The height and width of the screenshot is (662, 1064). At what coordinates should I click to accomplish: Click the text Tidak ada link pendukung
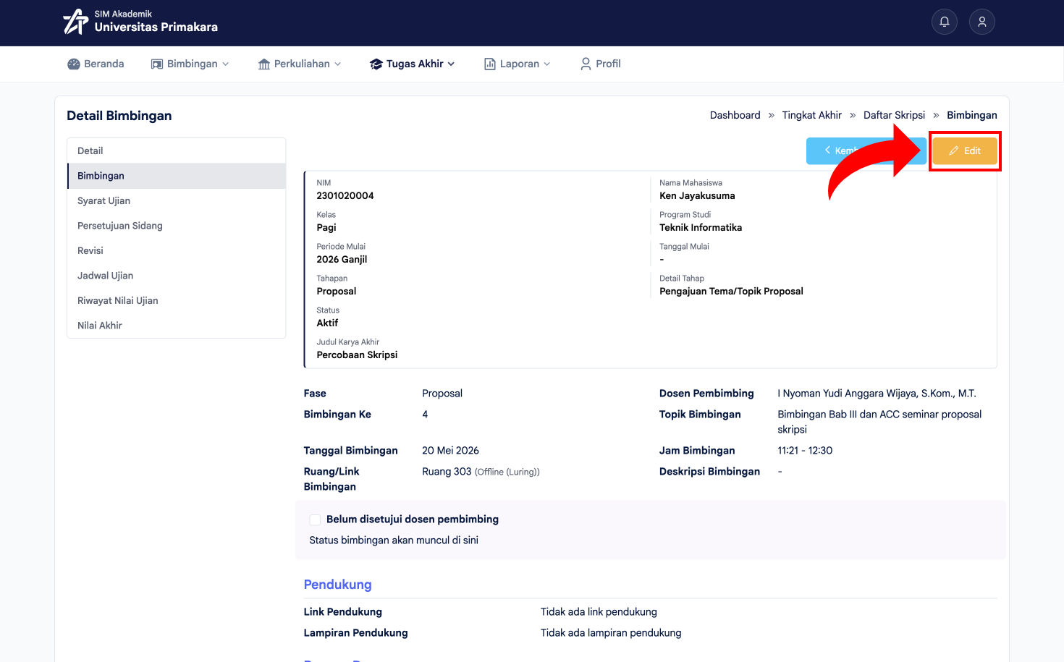click(x=599, y=612)
